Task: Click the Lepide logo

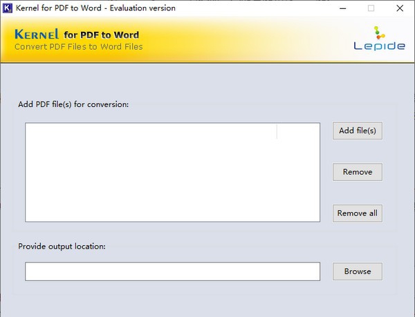Action: 379,39
